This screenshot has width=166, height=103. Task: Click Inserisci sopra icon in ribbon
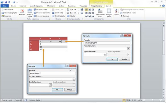click(x=30, y=11)
